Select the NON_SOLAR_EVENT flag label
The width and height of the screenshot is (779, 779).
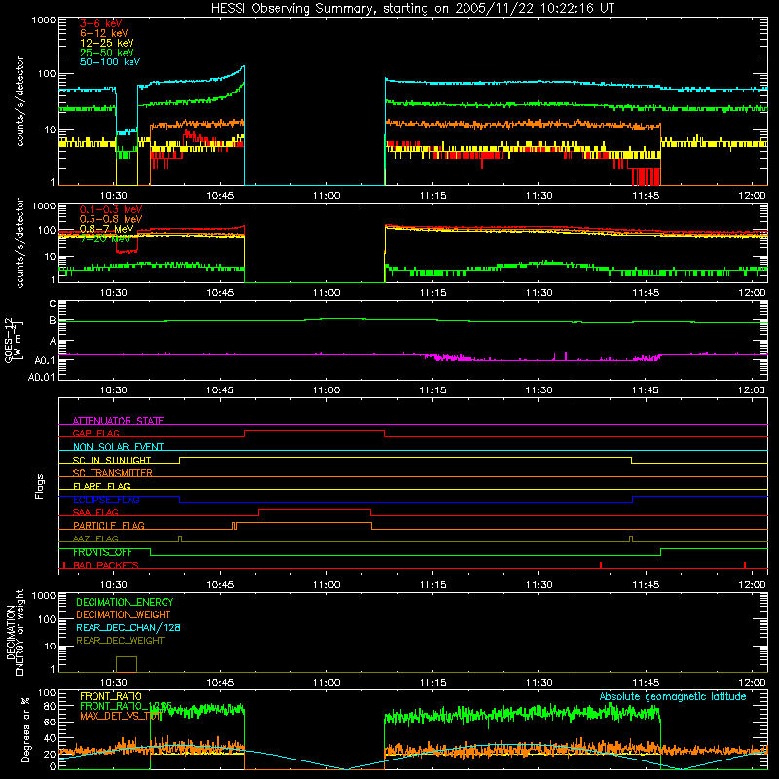coord(118,447)
